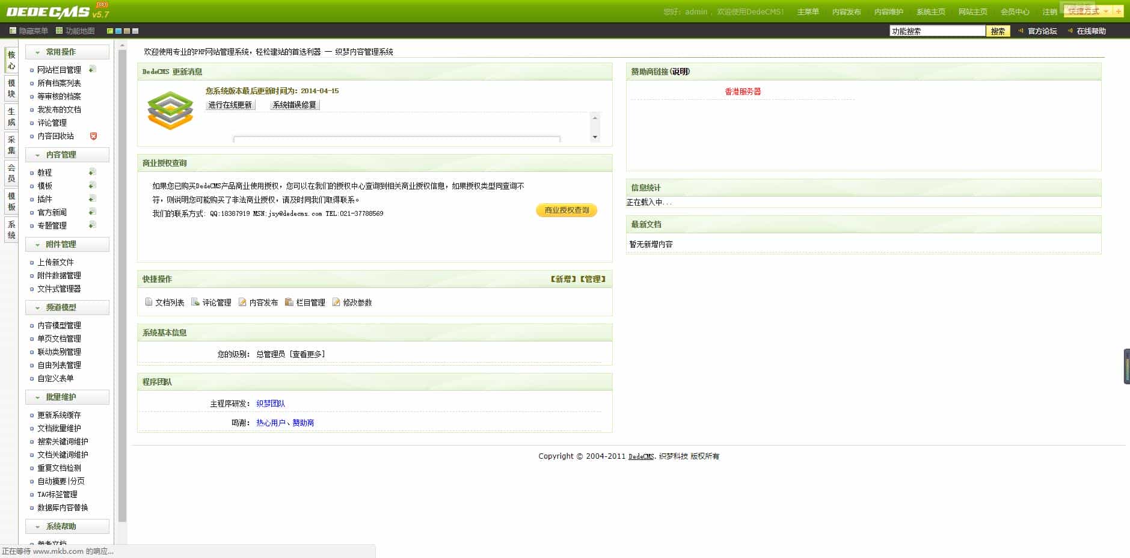Screen dimensions: 1130x558
Task: Switch to the 系统 side tab
Action: 11,230
